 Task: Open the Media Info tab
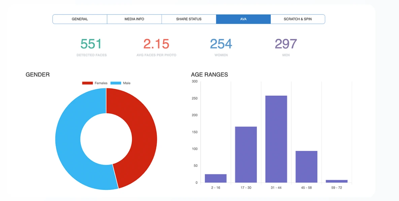[x=134, y=19]
